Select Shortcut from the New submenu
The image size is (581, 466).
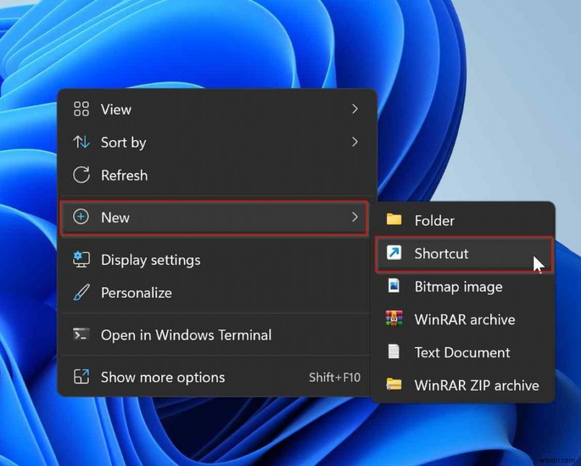(440, 253)
